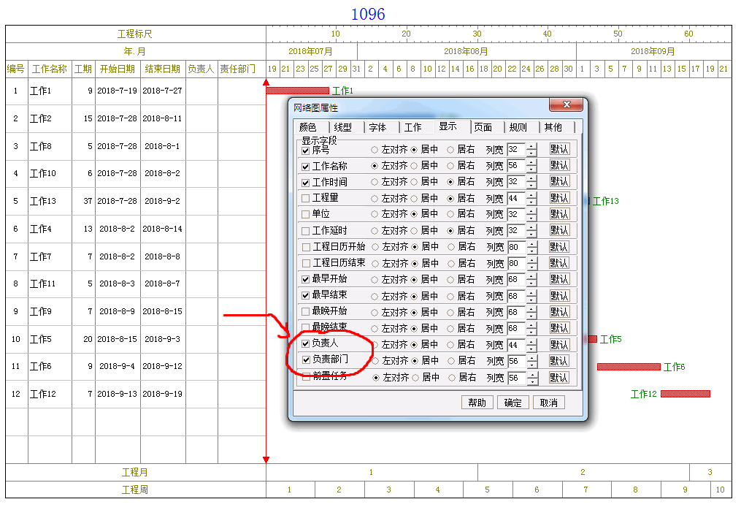The width and height of the screenshot is (741, 510).
Task: Reset 序号 row with 默认 button
Action: [x=559, y=150]
